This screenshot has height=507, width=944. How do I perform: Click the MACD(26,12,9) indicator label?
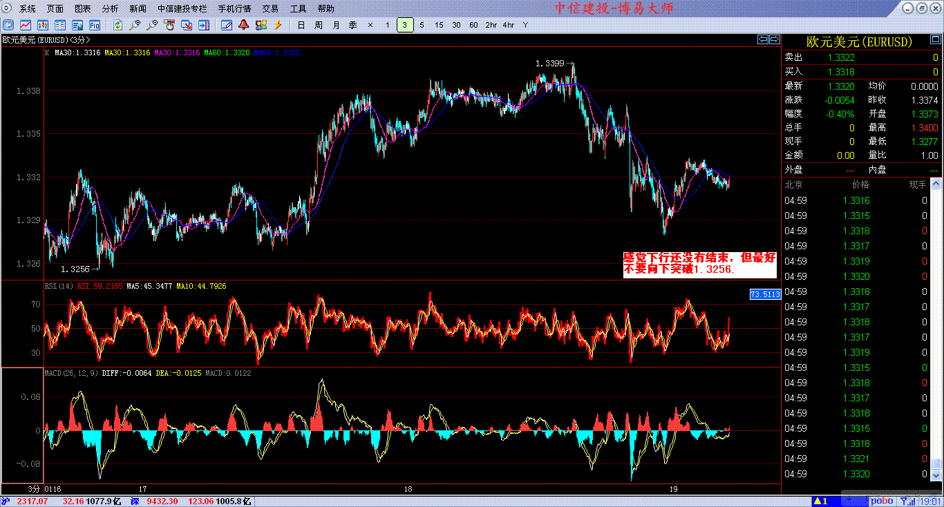(x=71, y=373)
